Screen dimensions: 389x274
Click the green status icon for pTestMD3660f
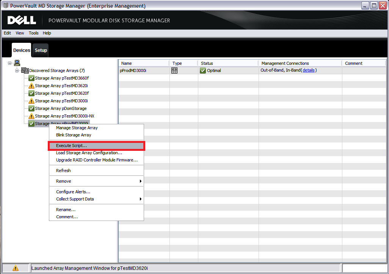[x=31, y=78]
